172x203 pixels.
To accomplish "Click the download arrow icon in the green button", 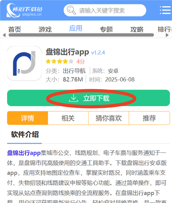I will point(74,98).
